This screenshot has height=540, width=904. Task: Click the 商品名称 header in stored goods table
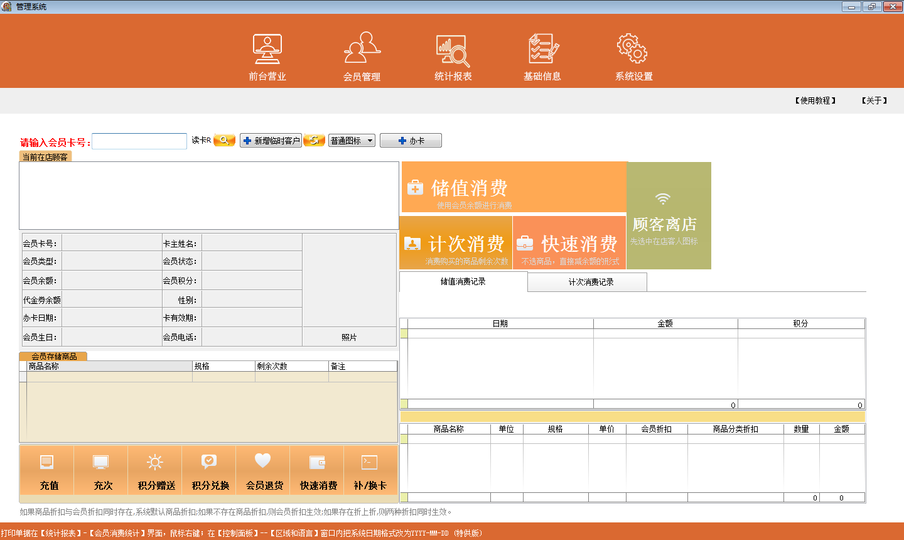click(x=109, y=366)
